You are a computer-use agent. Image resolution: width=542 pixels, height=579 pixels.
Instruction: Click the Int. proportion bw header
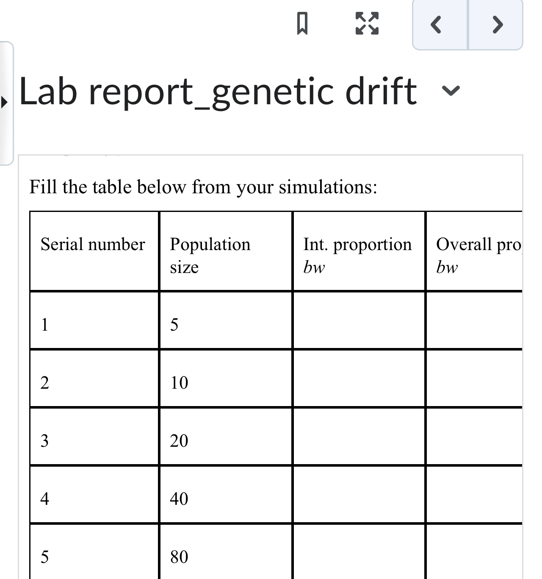point(358,255)
